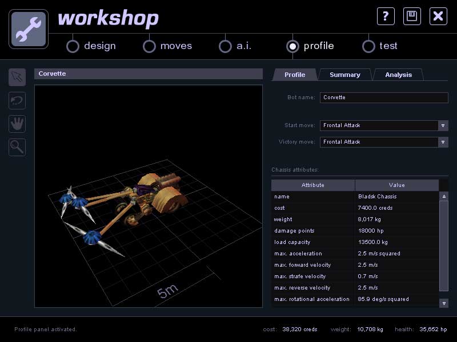Switch to the Analysis tab

tap(398, 75)
